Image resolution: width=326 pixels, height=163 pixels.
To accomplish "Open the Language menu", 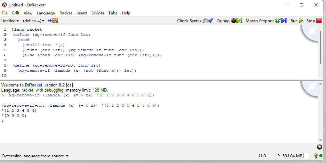I will [46, 13].
